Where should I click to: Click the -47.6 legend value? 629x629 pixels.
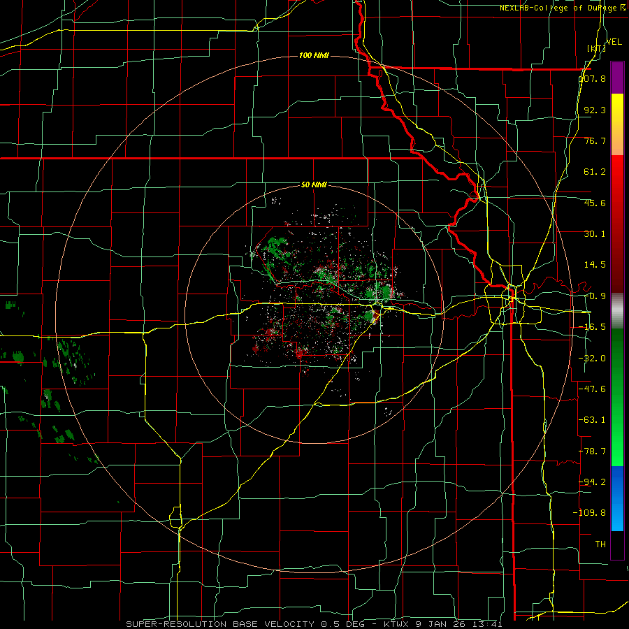point(593,389)
